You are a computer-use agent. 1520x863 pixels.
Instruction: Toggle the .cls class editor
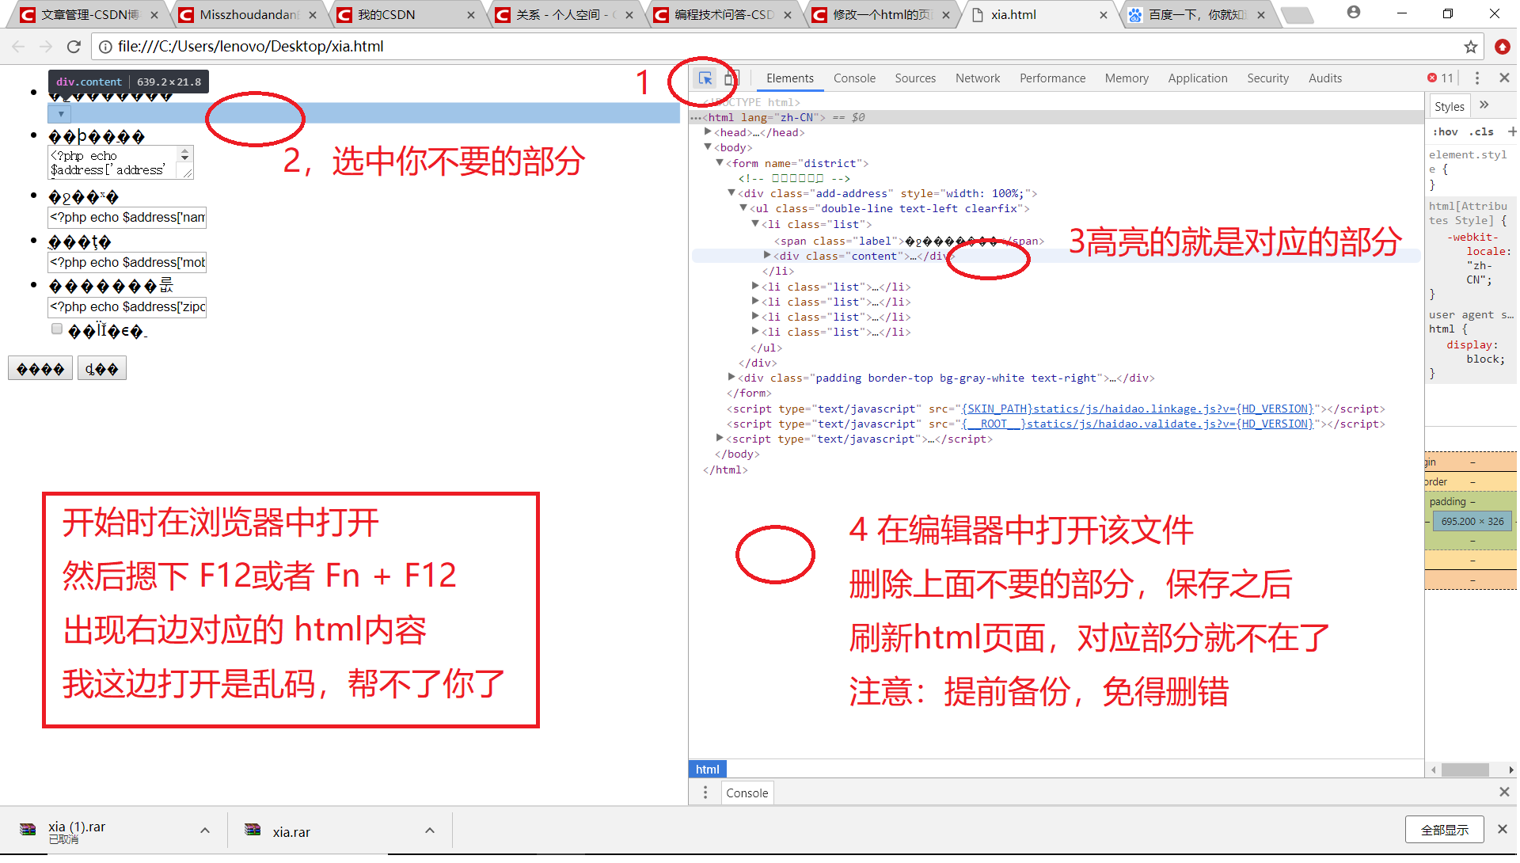point(1482,132)
